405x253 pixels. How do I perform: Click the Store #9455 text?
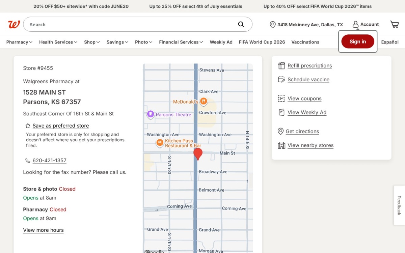38,68
